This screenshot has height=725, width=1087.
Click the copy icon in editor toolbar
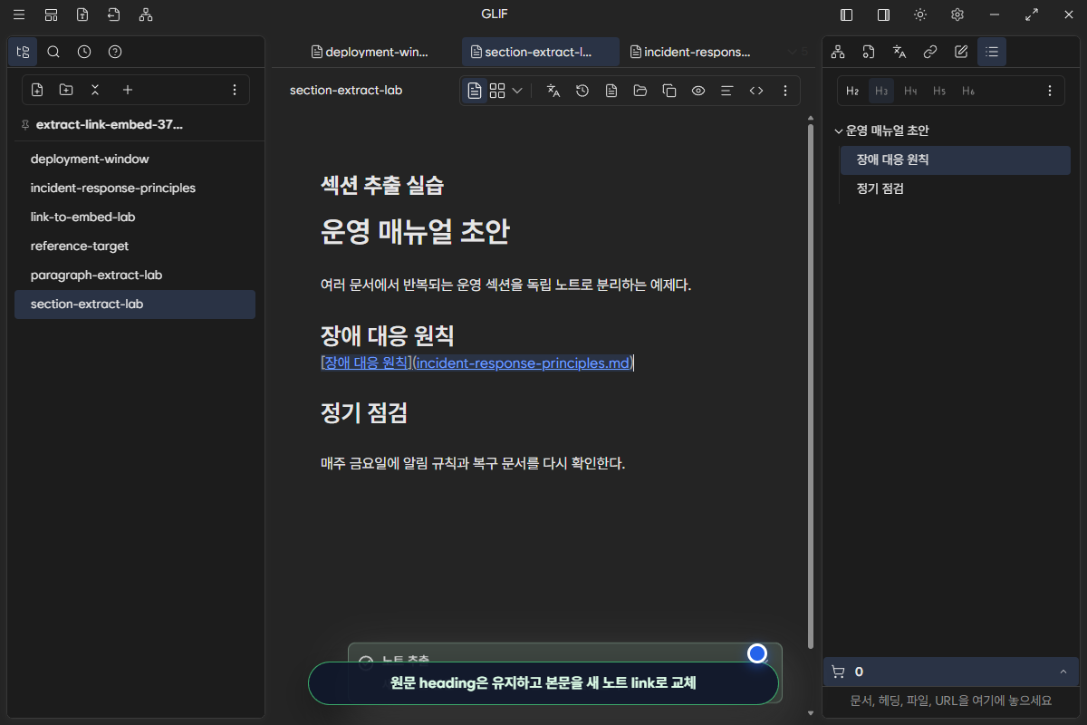[x=669, y=91]
